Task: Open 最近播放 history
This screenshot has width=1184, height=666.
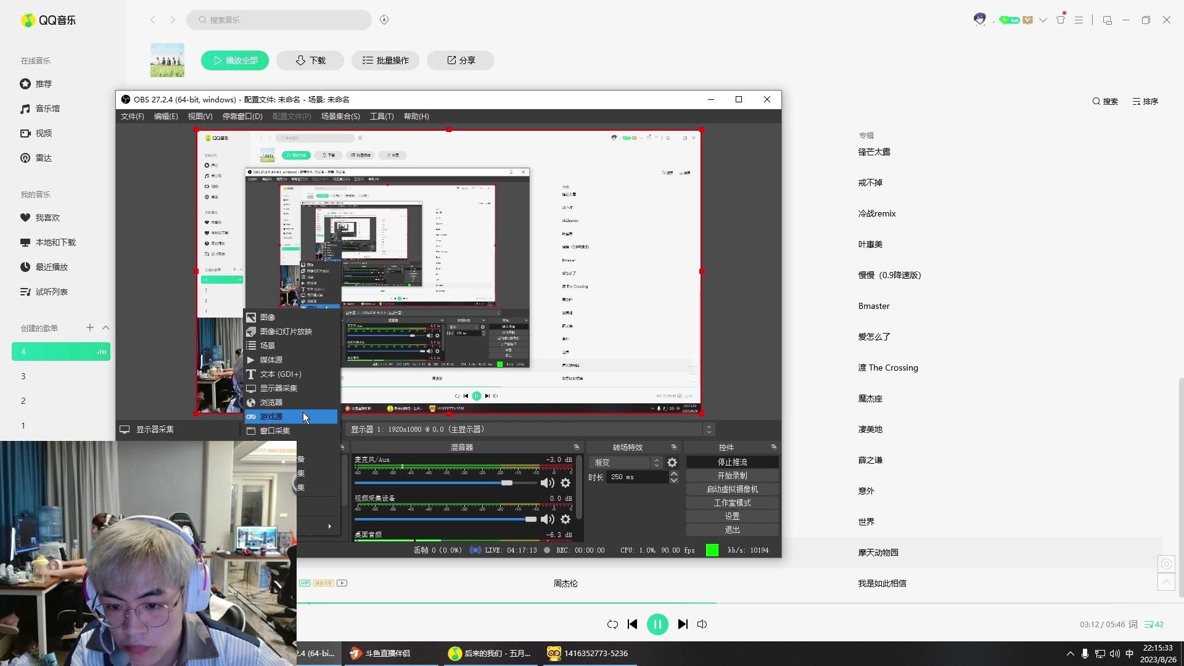Action: pyautogui.click(x=44, y=267)
